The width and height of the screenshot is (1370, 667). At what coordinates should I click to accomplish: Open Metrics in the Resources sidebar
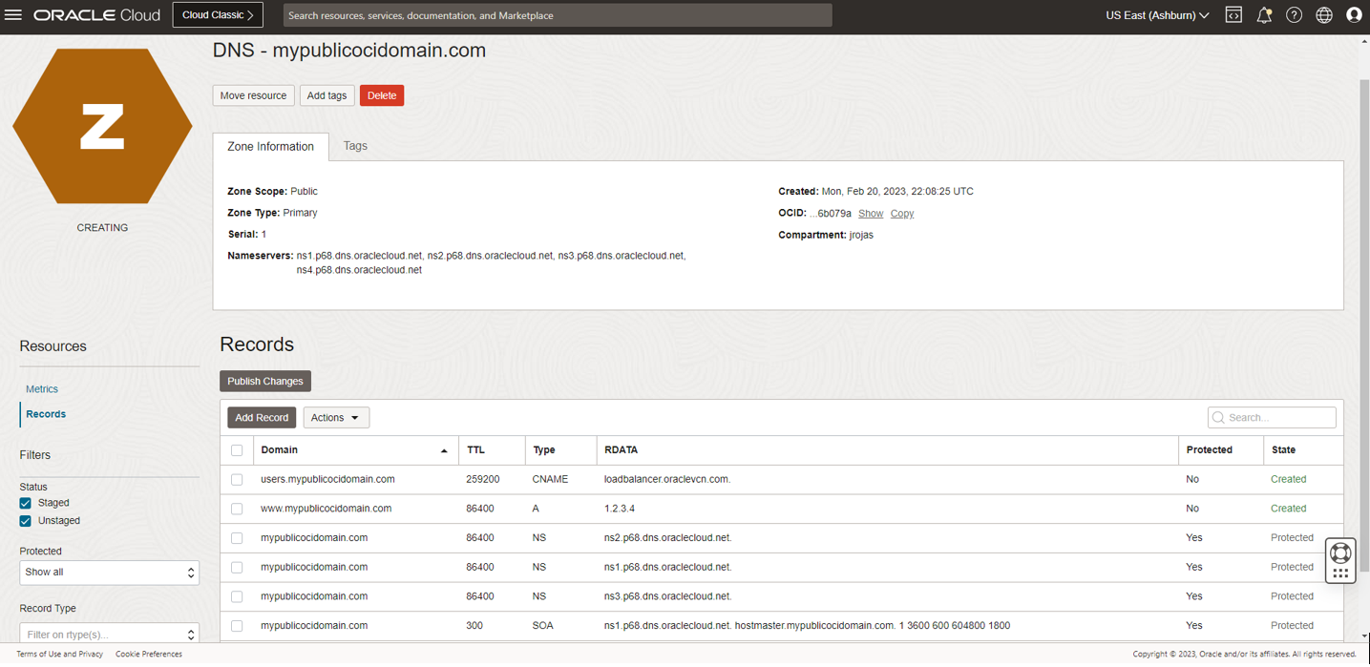click(41, 389)
